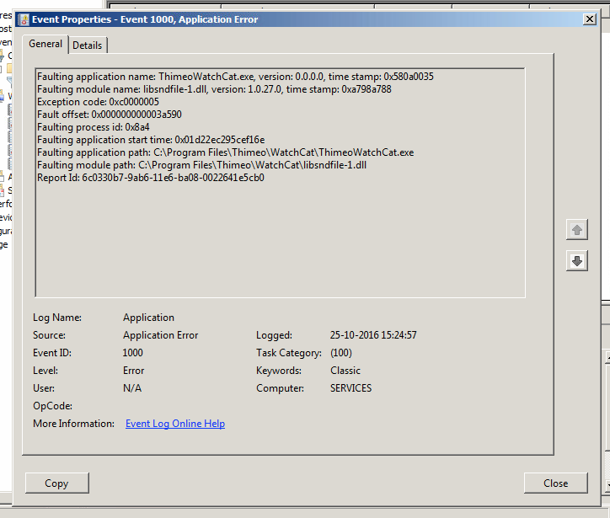Click Faulting process id 0x8a4 line

94,127
